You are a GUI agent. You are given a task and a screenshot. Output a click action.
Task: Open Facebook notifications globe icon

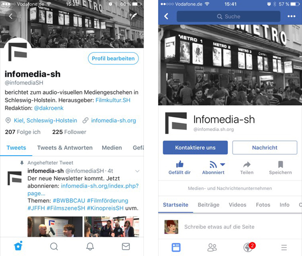click(x=249, y=247)
